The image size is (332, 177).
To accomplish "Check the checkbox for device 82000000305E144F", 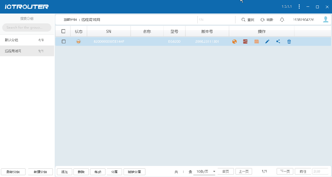I will [x=64, y=41].
